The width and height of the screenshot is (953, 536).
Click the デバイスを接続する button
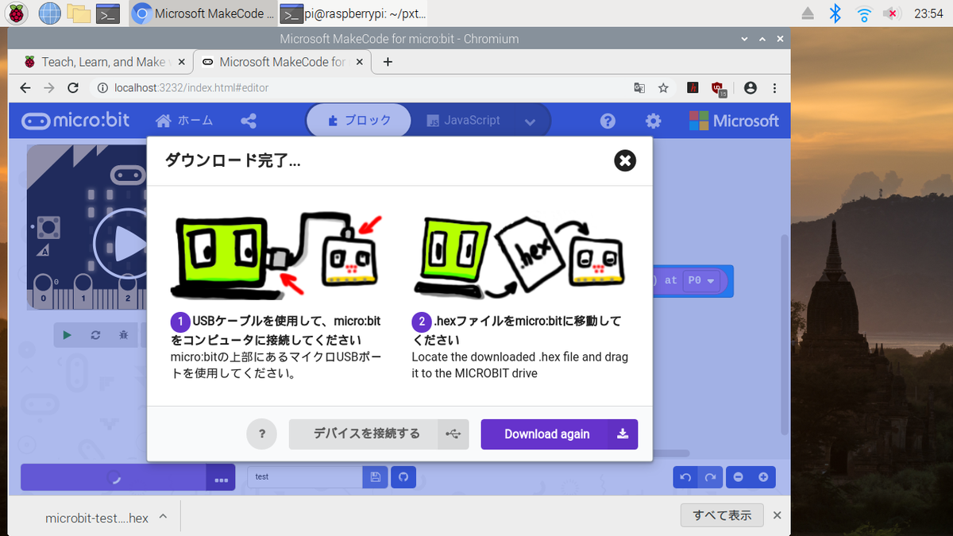379,434
